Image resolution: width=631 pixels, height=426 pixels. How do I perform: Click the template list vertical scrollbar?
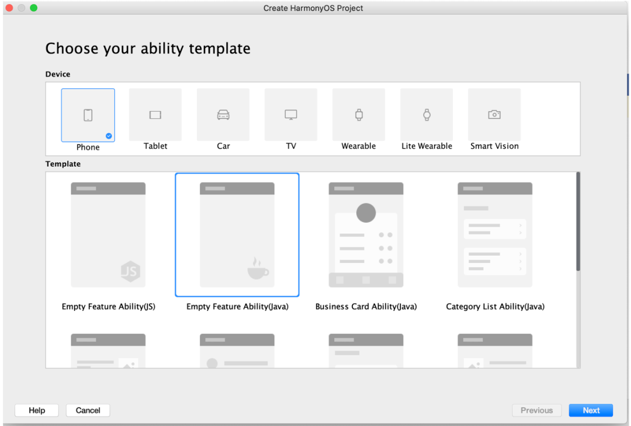(578, 221)
